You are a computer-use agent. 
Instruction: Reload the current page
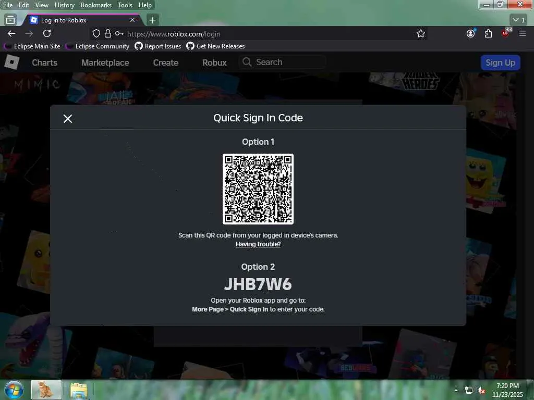(47, 33)
